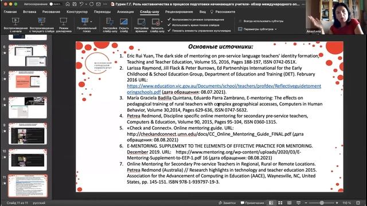Open Параметры субтитров dropdown
The height and width of the screenshot is (206, 367).
257,29
